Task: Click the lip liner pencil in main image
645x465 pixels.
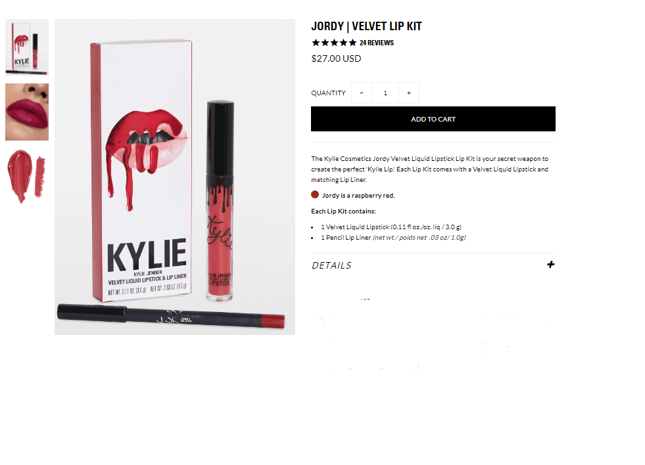Action: coord(171,317)
